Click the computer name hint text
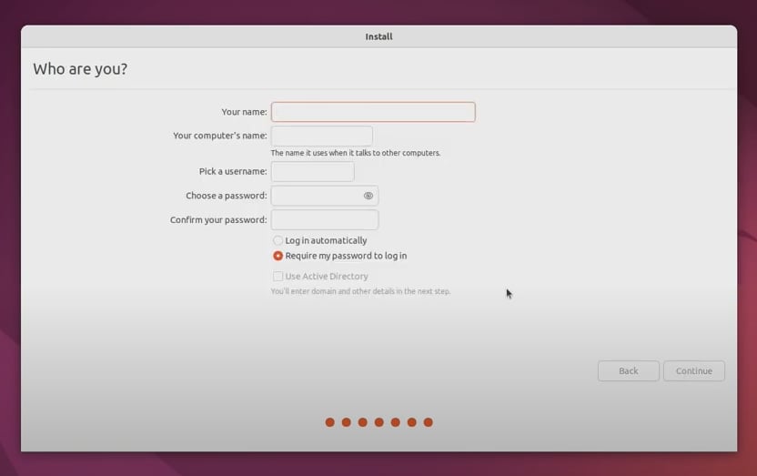Viewport: 757px width, 476px height. [355, 153]
